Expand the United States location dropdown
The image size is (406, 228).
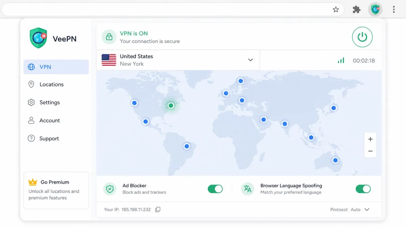pyautogui.click(x=178, y=60)
